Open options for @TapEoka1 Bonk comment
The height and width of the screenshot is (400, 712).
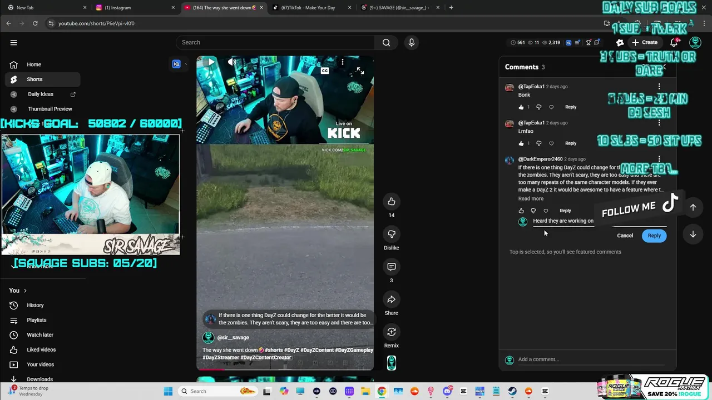[x=659, y=87]
